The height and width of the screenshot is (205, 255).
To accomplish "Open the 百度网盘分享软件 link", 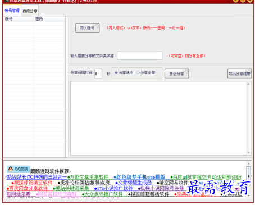I will click(x=28, y=188).
